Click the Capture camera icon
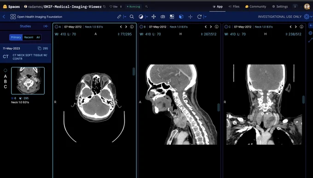 pos(163,17)
